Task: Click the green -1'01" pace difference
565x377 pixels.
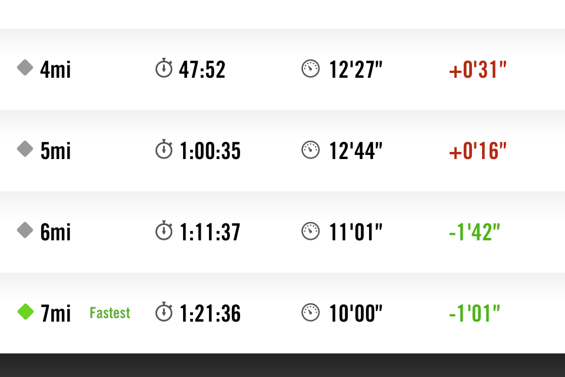Action: (474, 313)
